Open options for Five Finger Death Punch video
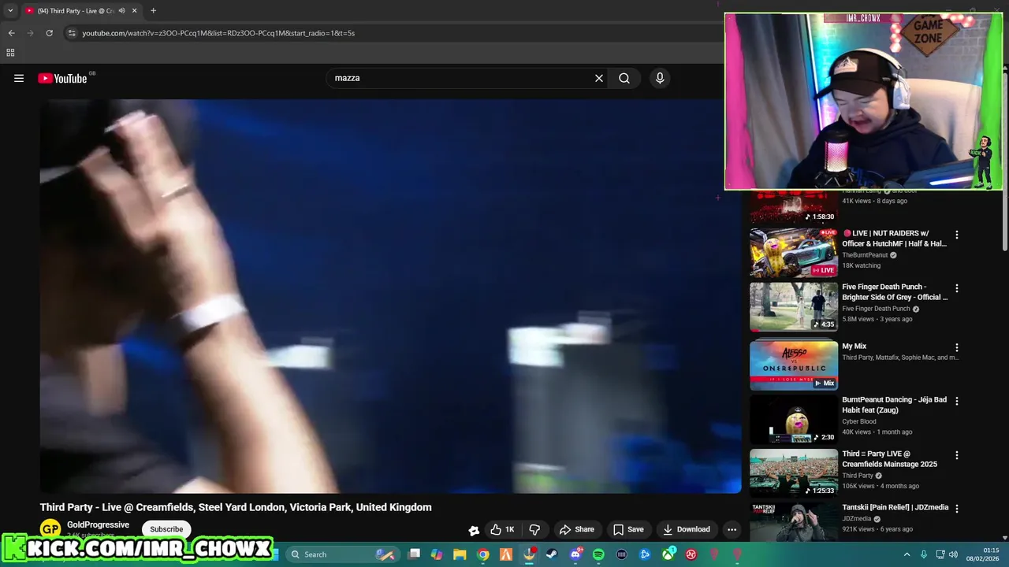 tap(957, 288)
